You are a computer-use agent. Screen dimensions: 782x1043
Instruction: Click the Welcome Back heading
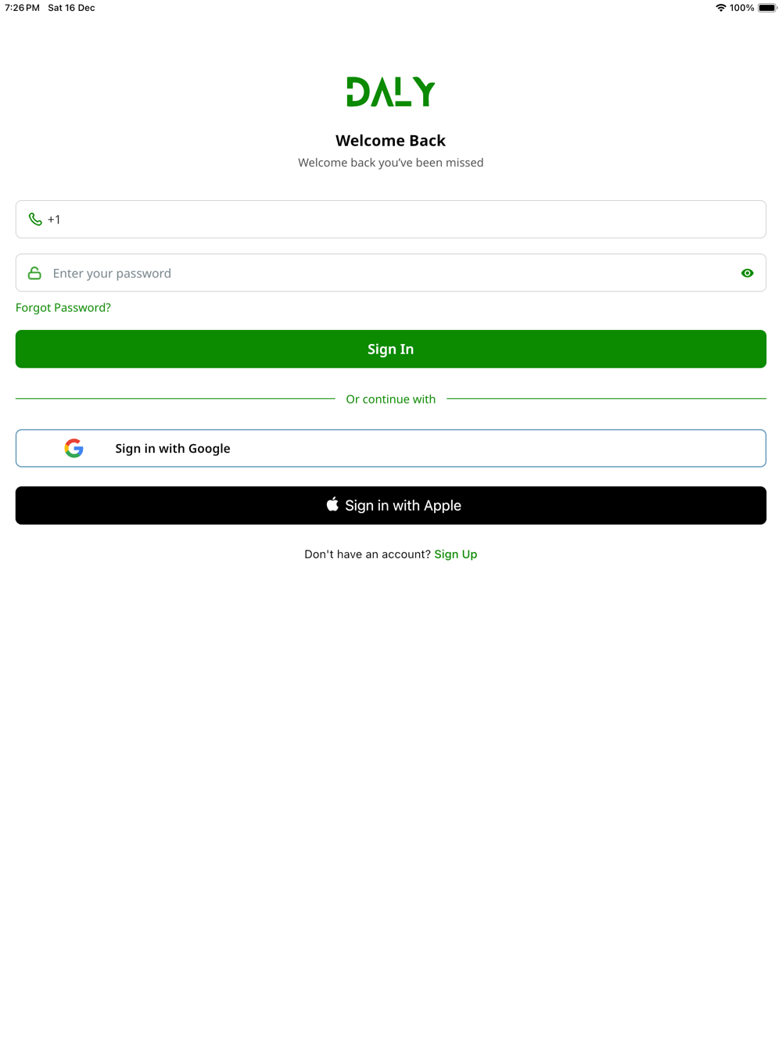(391, 141)
